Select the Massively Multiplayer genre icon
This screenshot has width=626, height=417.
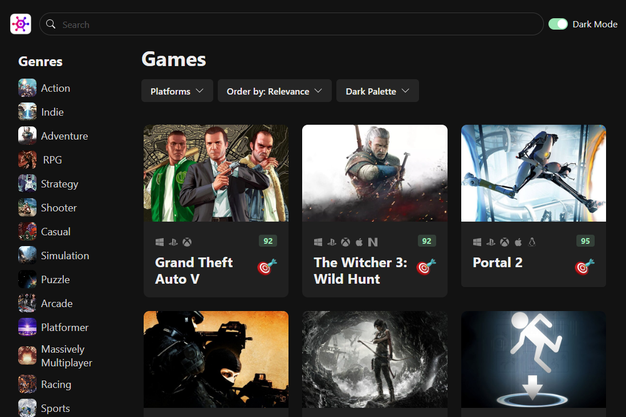[x=27, y=355]
